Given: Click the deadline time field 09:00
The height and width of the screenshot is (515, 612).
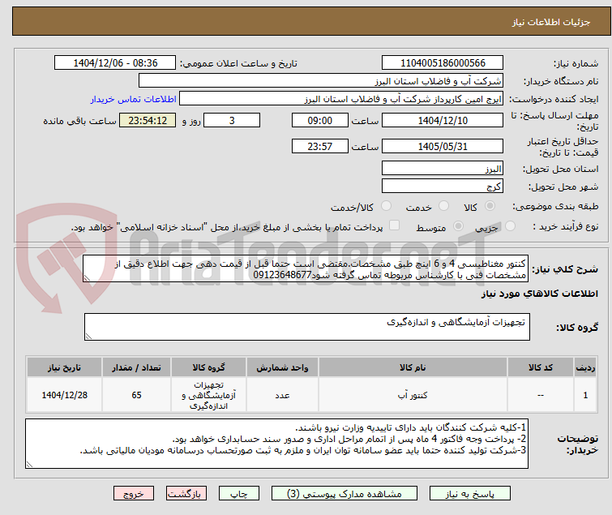Looking at the screenshot, I should pos(320,120).
